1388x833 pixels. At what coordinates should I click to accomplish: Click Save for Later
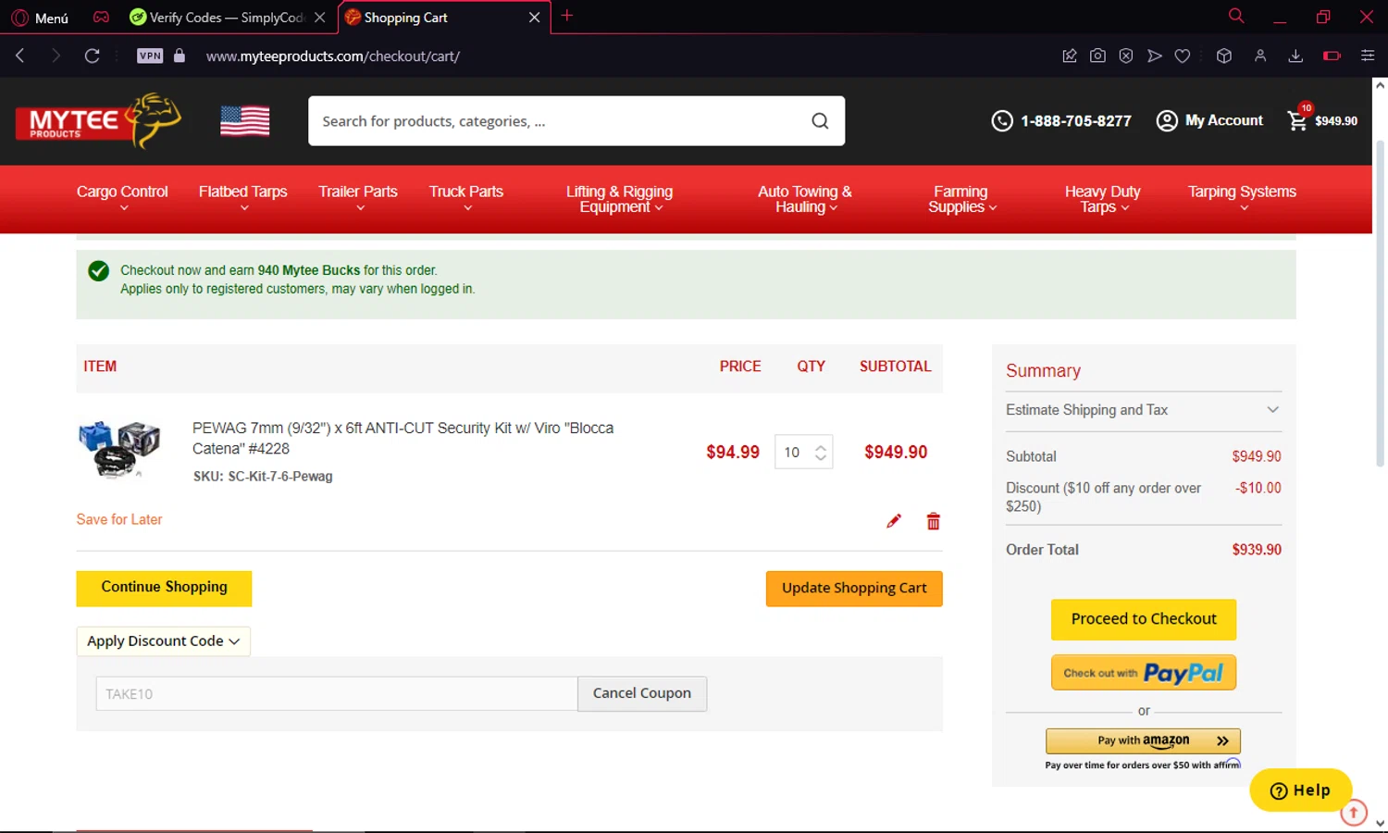(119, 519)
